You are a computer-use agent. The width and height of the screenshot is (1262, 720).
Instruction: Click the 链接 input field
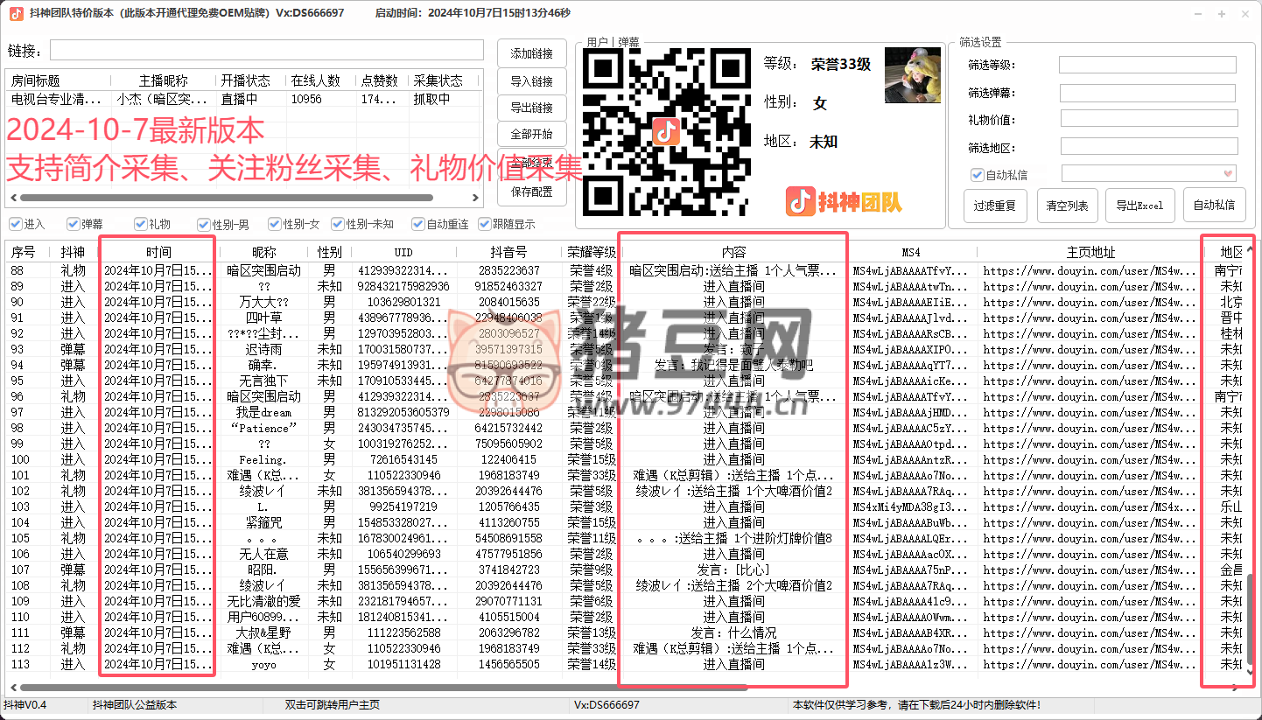click(266, 50)
